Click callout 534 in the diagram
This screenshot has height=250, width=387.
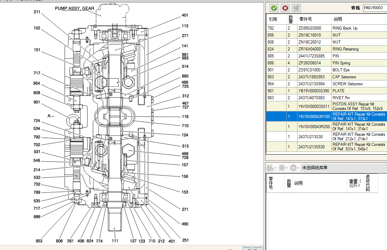[37, 128]
